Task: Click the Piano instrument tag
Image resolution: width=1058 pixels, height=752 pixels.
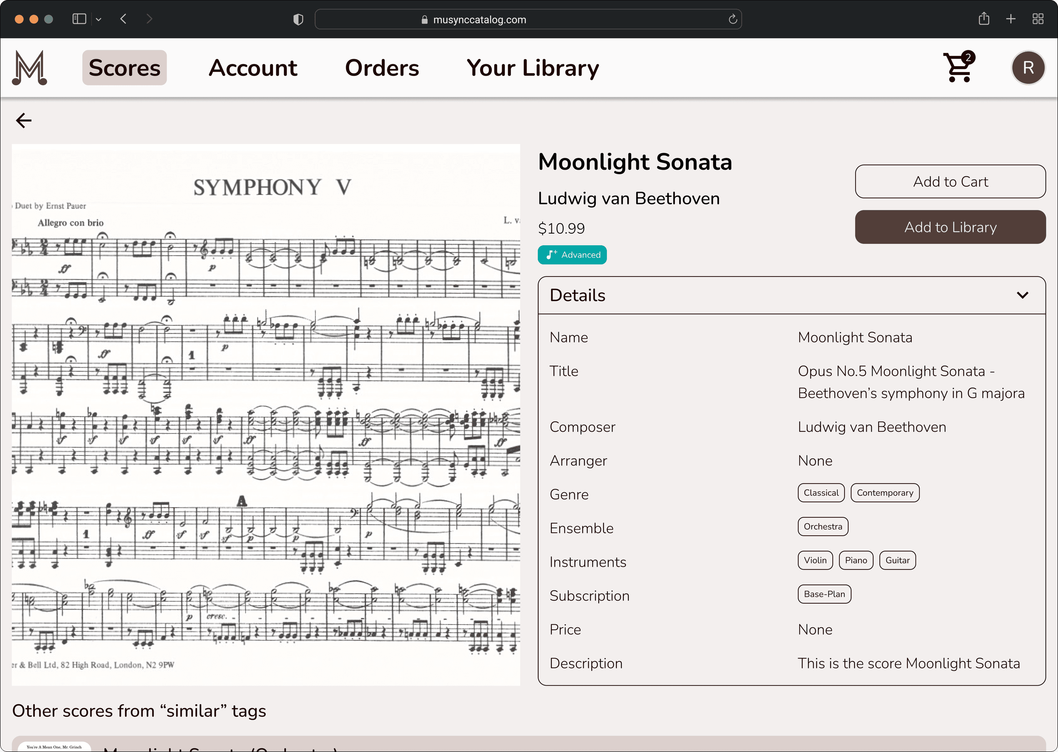Action: 856,560
